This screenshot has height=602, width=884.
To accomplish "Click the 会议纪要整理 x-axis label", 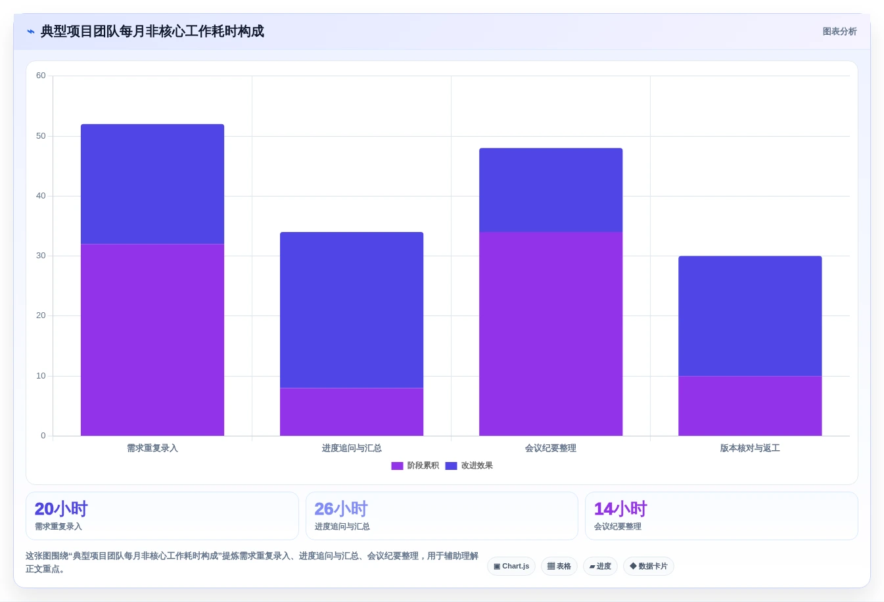I will click(x=551, y=448).
